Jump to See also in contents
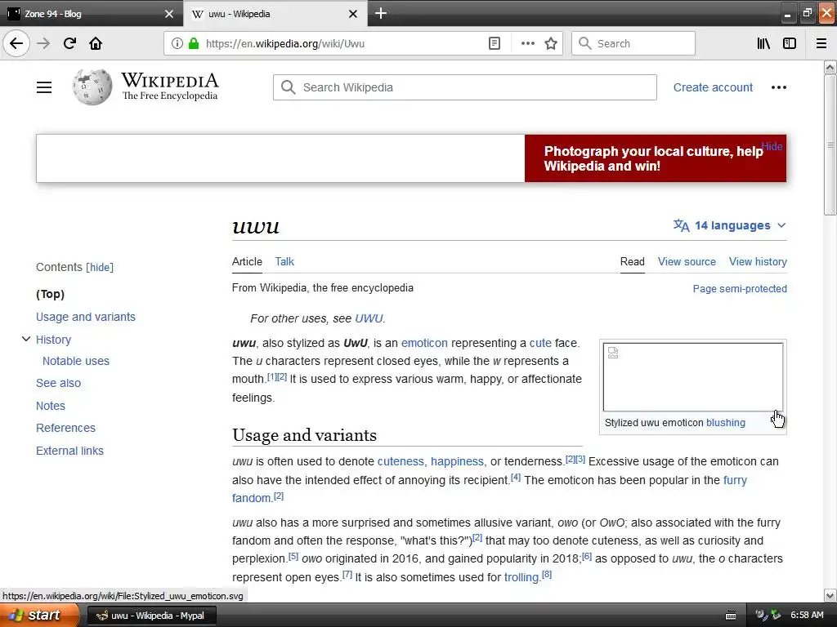Image resolution: width=837 pixels, height=627 pixels. [x=58, y=383]
